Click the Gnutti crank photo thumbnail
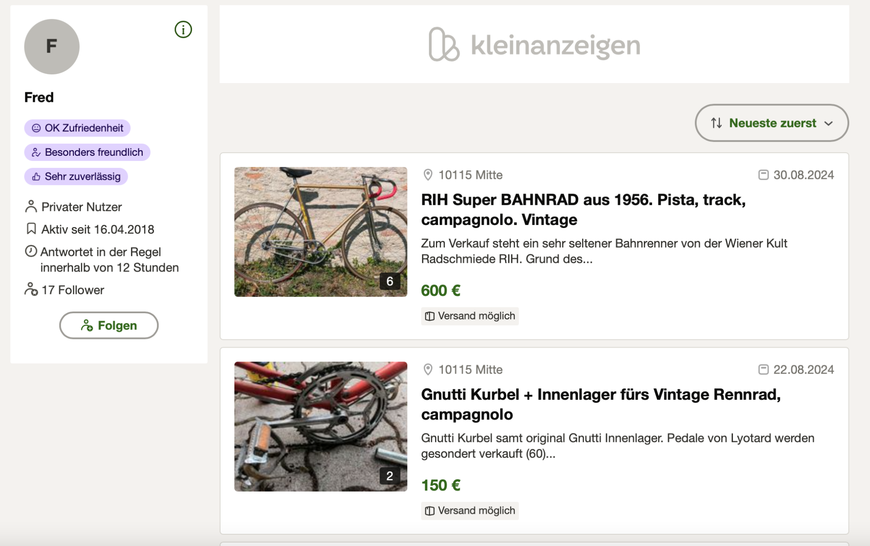This screenshot has width=870, height=546. click(321, 426)
